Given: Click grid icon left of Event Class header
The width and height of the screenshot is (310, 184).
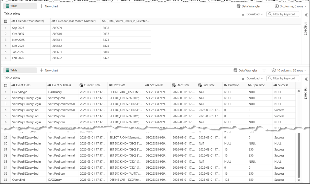Looking at the screenshot, I should 6,85.
